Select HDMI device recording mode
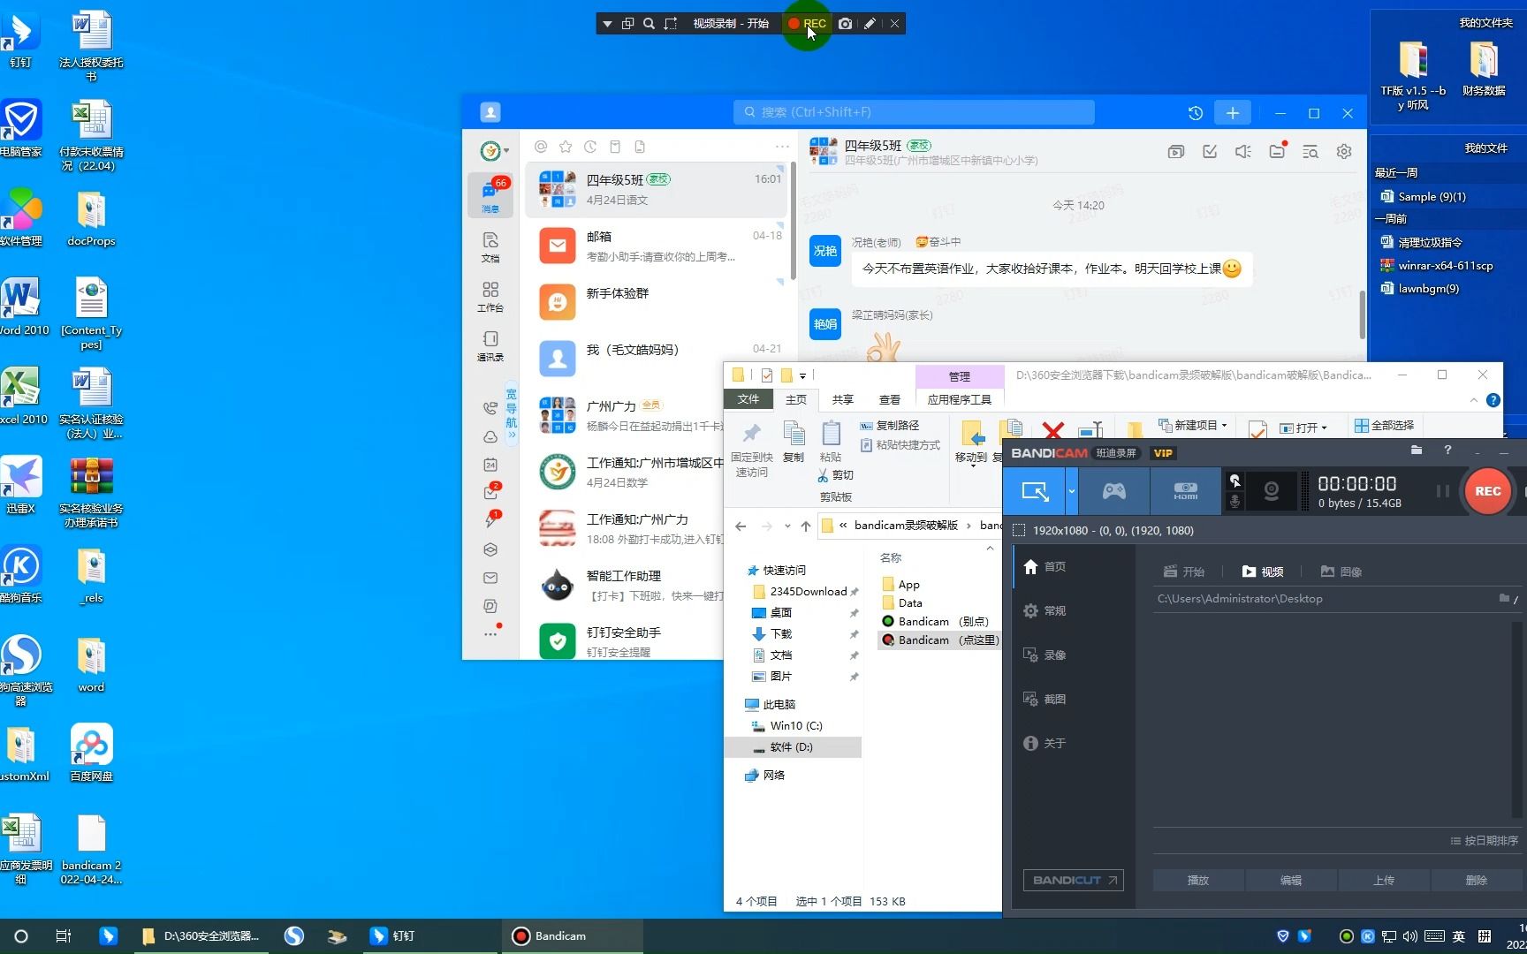 click(1185, 491)
